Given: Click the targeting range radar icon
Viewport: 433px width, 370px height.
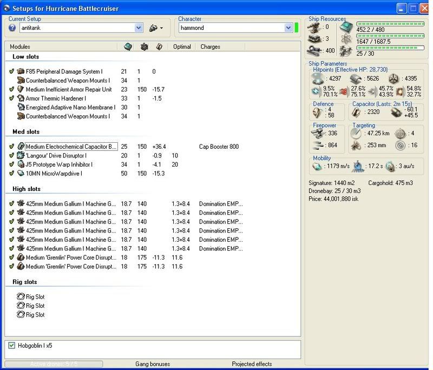Looking at the screenshot, I should coord(356,133).
